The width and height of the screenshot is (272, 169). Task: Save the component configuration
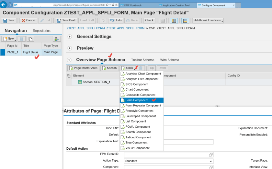pos(9,20)
